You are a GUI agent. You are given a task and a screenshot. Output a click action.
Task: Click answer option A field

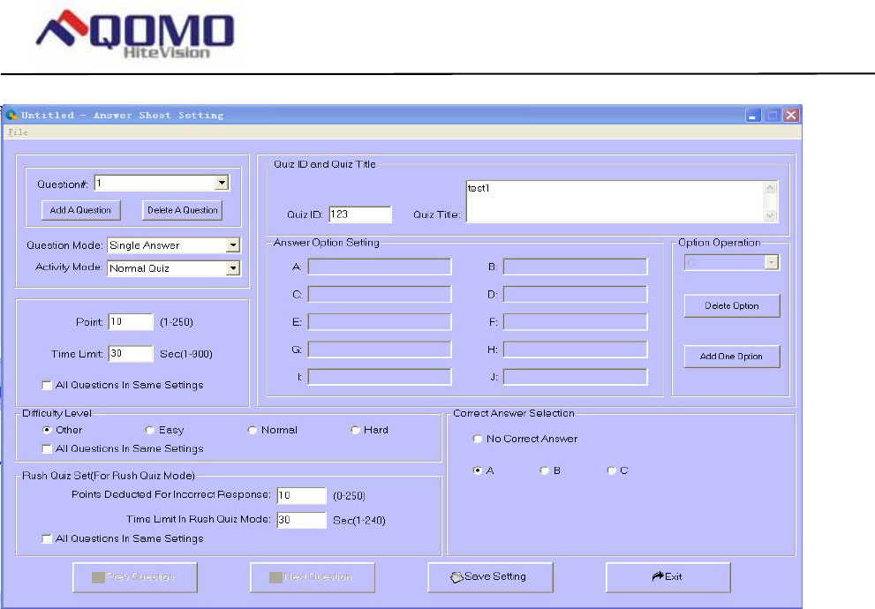pos(380,267)
